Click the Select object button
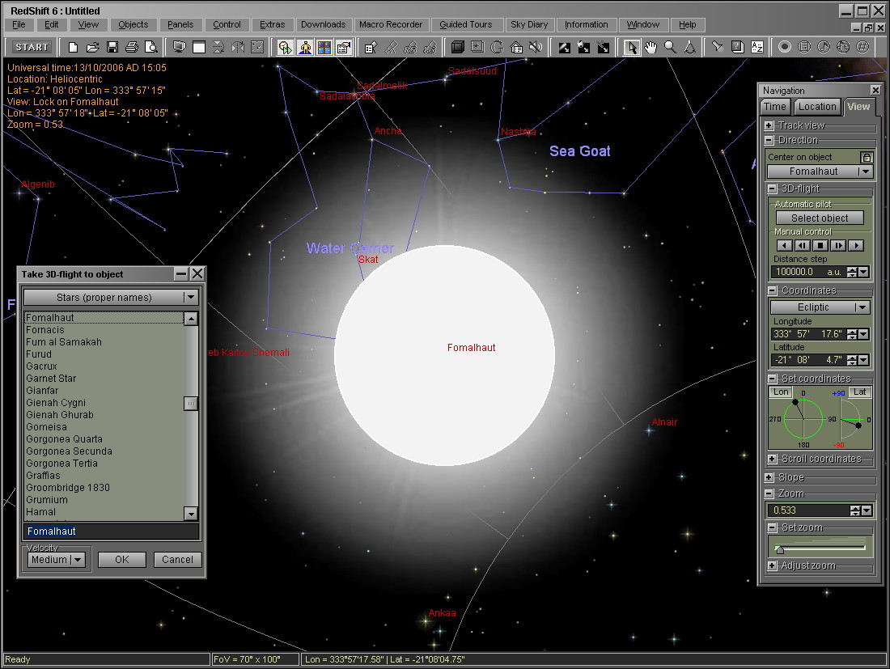The height and width of the screenshot is (669, 890). (820, 218)
